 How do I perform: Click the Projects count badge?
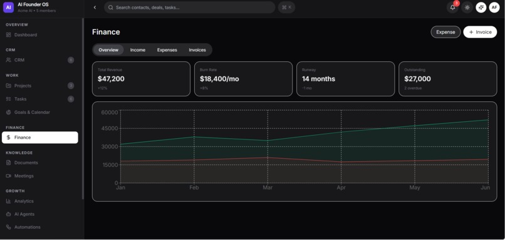pyautogui.click(x=71, y=86)
